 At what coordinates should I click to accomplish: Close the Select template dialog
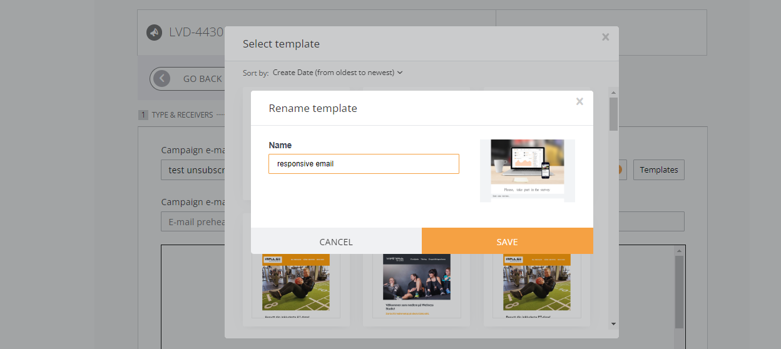tap(605, 37)
